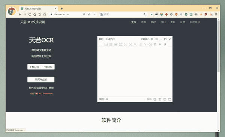The width and height of the screenshot is (225, 137).
Task: Click the 图 button in OCR toolbar
Action: coord(155,44)
